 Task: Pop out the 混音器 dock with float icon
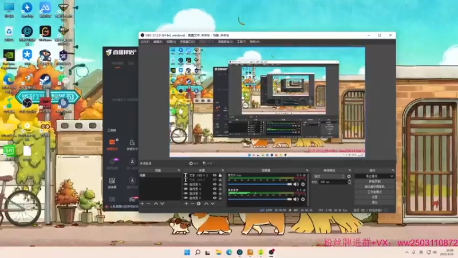307,170
